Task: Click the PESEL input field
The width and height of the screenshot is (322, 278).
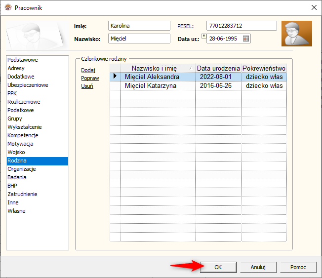Action: [241, 26]
